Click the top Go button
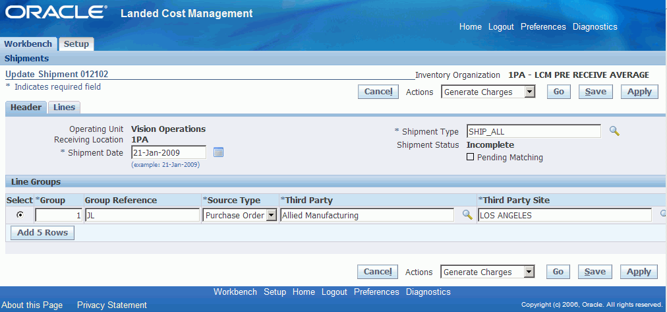Viewport: 667px width, 312px height. click(x=558, y=92)
